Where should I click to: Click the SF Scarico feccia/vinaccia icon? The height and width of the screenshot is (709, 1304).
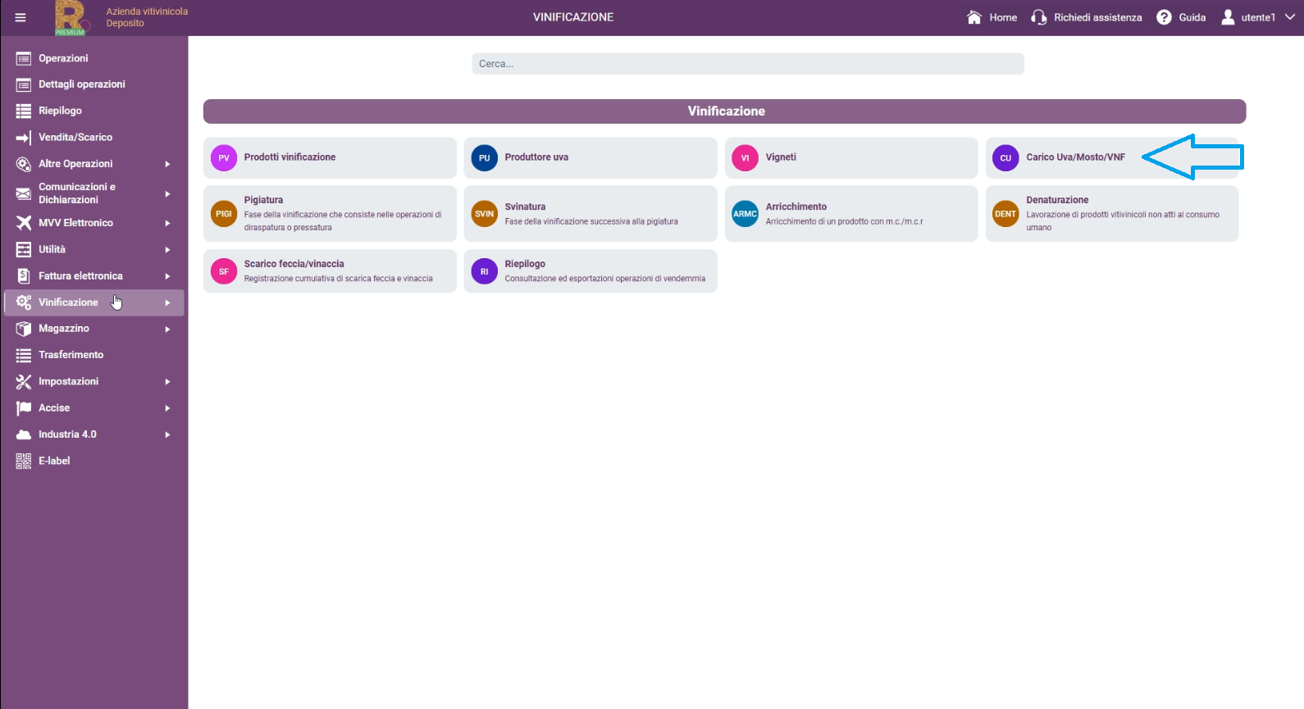224,271
